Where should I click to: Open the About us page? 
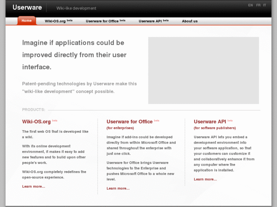tap(190, 21)
